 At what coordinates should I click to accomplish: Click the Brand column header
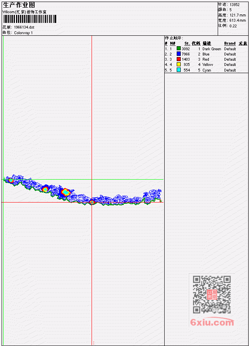(230, 43)
